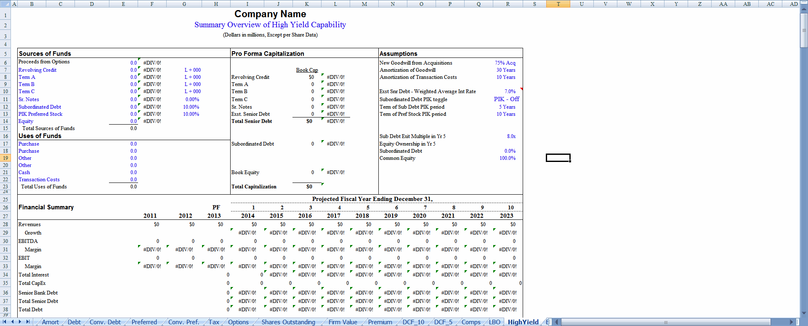
Task: Click the Projected Fiscal Year Ending heading
Action: [x=372, y=199]
